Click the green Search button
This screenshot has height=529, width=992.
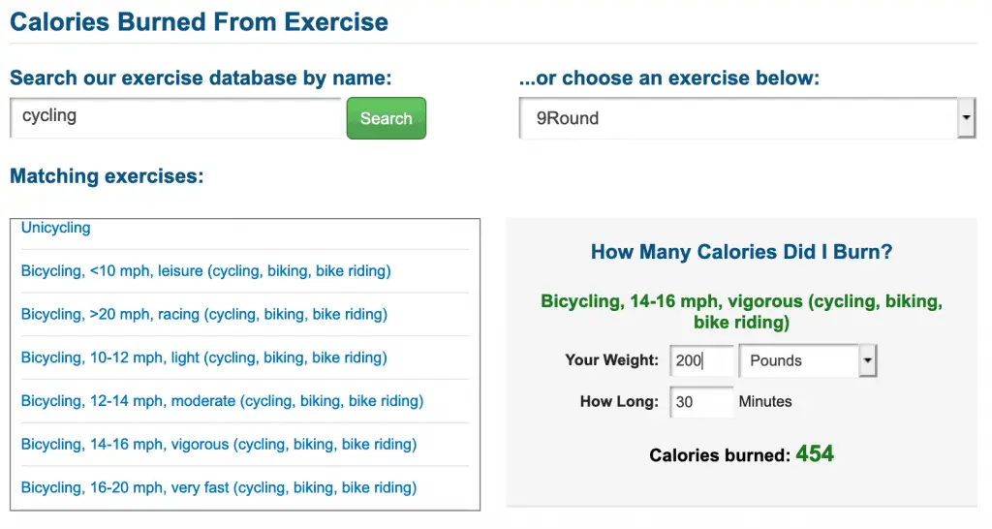point(386,118)
